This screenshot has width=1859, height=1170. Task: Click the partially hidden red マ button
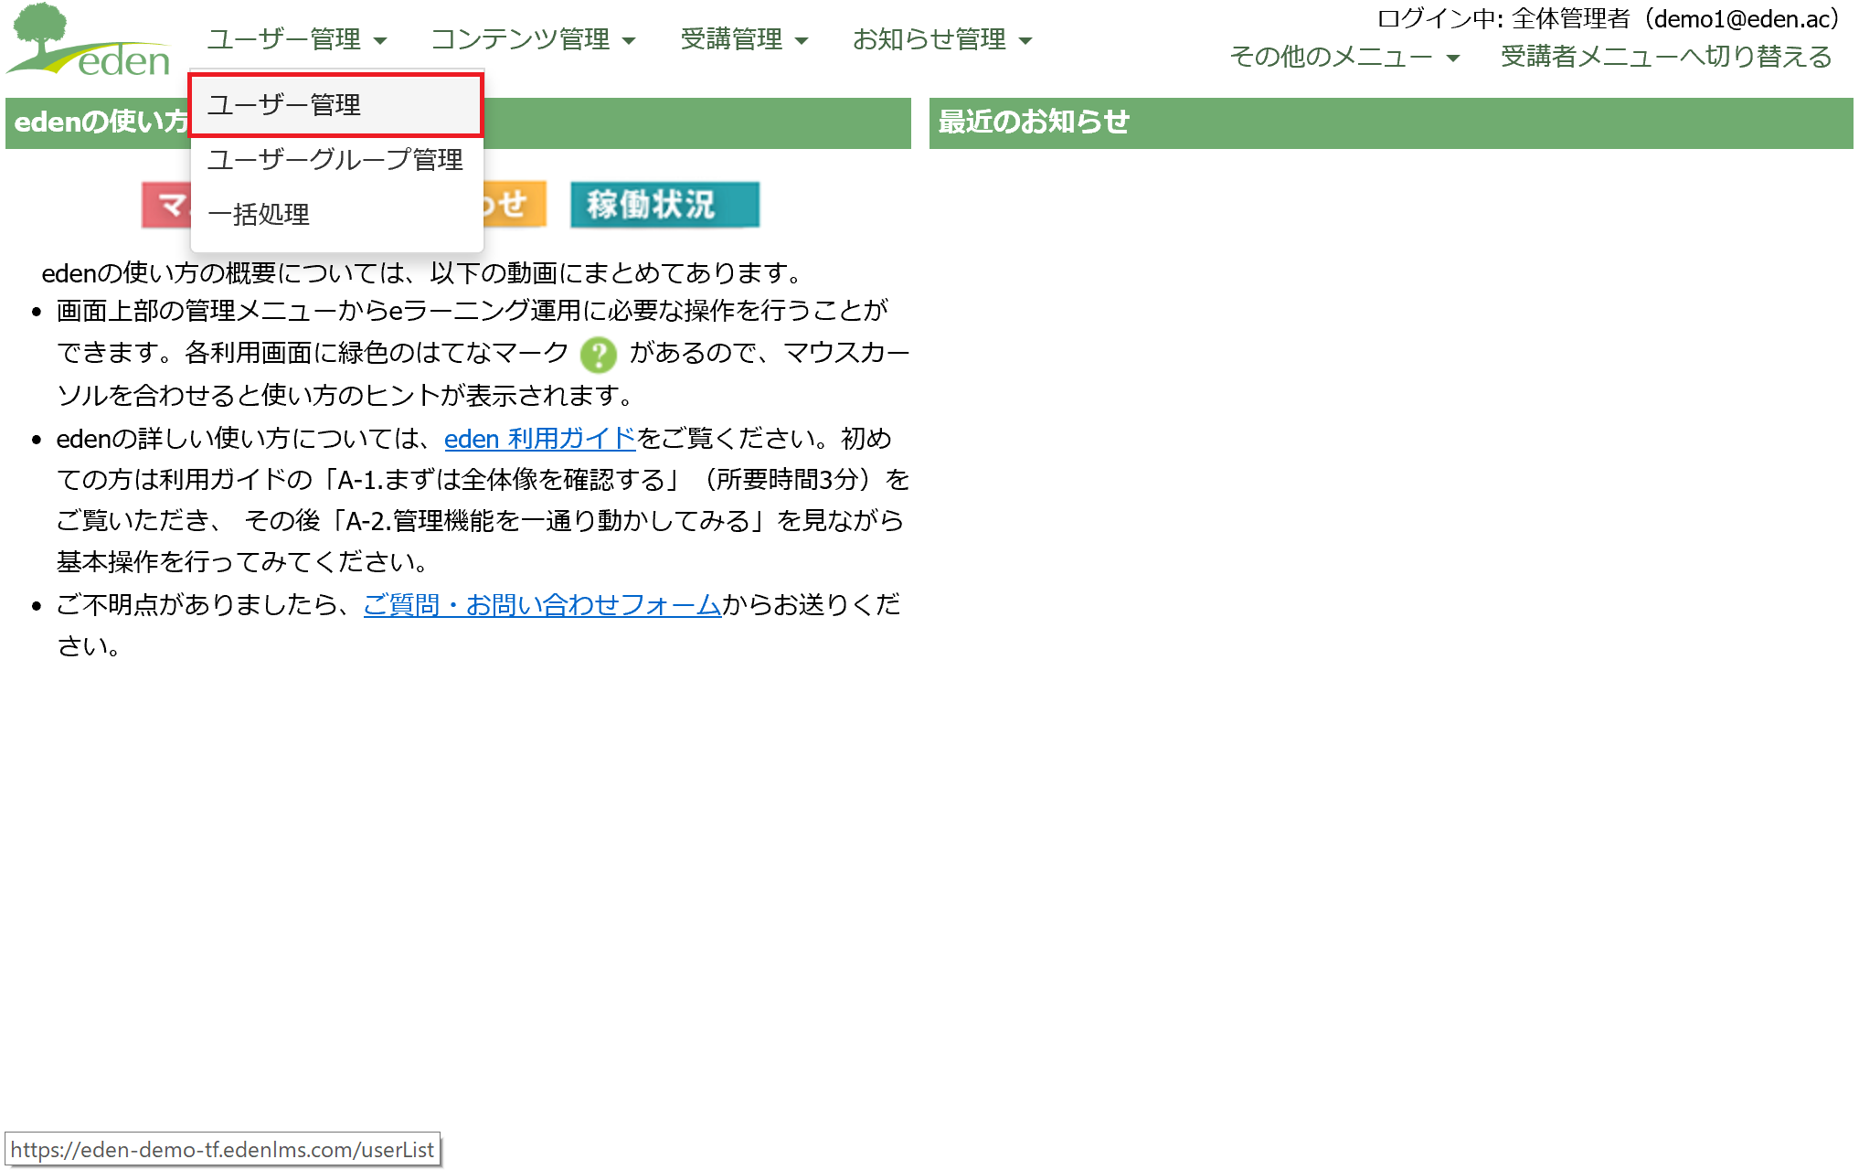pyautogui.click(x=166, y=205)
